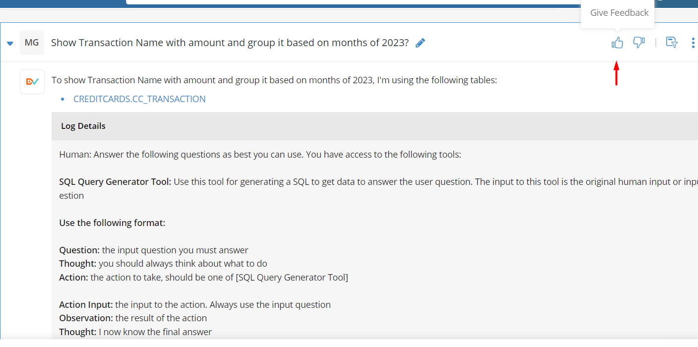
Task: Click the 'Use the following format' heading
Action: click(112, 223)
